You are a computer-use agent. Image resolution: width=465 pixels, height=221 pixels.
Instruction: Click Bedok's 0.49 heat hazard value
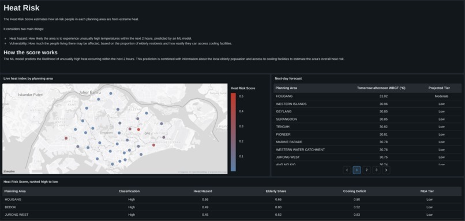click(205, 207)
